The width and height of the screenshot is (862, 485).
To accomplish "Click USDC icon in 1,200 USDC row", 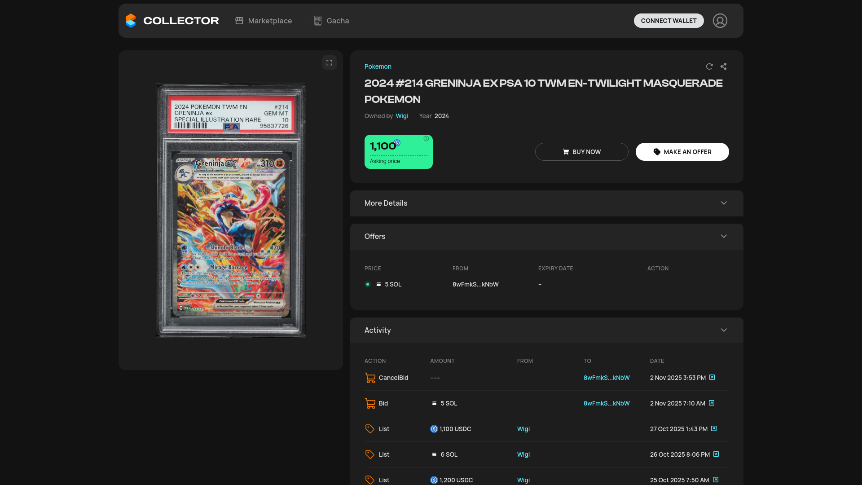I will tap(434, 480).
